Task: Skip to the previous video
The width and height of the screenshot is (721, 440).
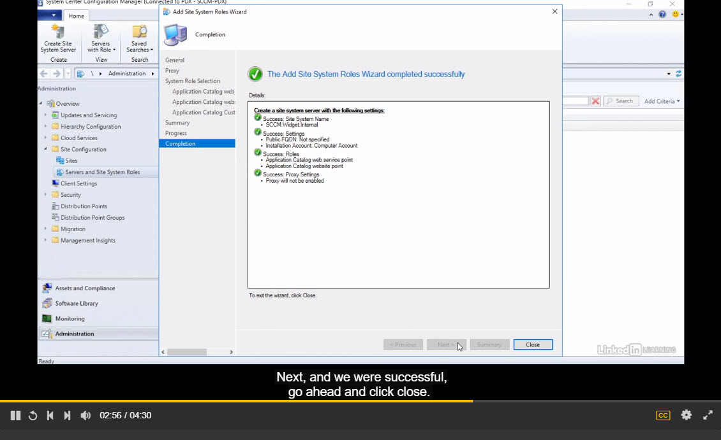Action: click(x=50, y=415)
